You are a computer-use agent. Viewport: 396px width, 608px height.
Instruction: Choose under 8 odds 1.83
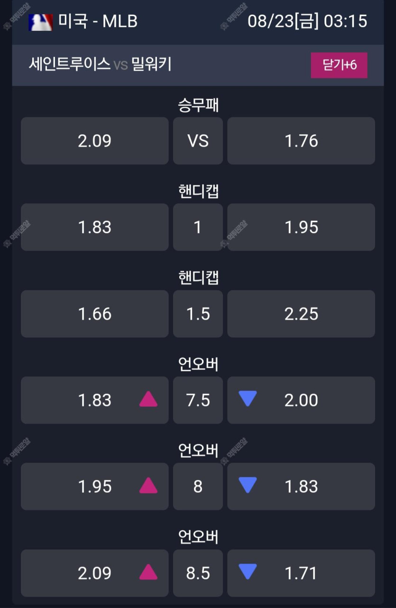(x=301, y=486)
